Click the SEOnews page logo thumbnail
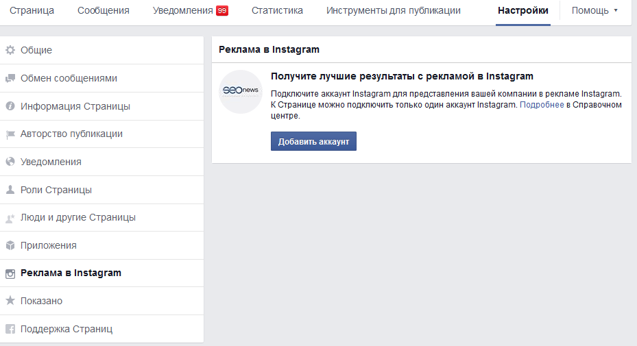 pyautogui.click(x=241, y=92)
